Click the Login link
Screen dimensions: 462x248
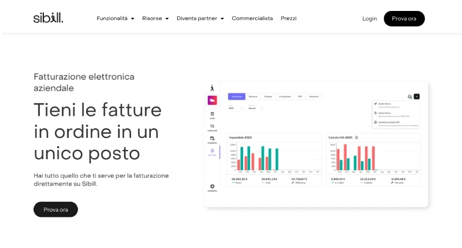click(x=369, y=18)
